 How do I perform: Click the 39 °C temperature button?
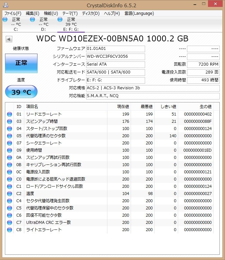pos(21,92)
